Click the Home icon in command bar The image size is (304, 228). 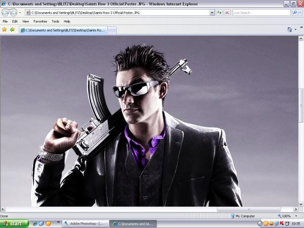coord(290,29)
